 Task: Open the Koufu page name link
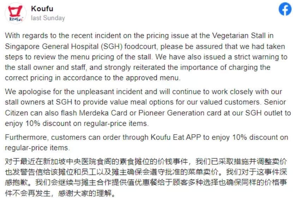[42, 8]
